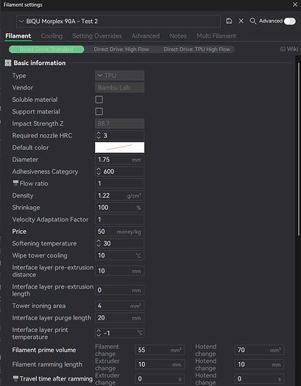Close the Filament settings window
This screenshot has height=386, width=301.
click(295, 5)
